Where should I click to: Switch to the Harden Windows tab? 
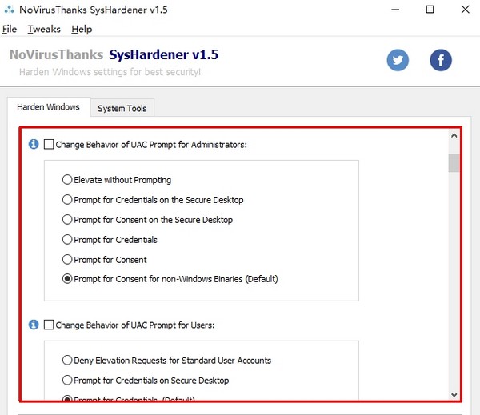point(48,107)
